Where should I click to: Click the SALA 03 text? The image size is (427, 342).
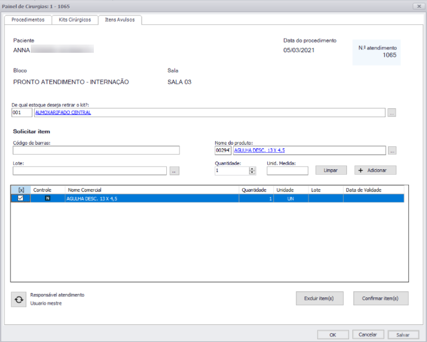179,82
